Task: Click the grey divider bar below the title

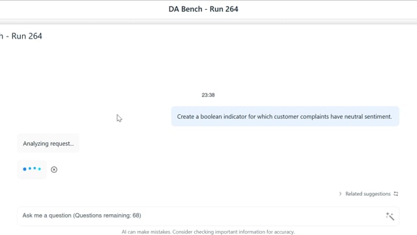Action: click(208, 22)
